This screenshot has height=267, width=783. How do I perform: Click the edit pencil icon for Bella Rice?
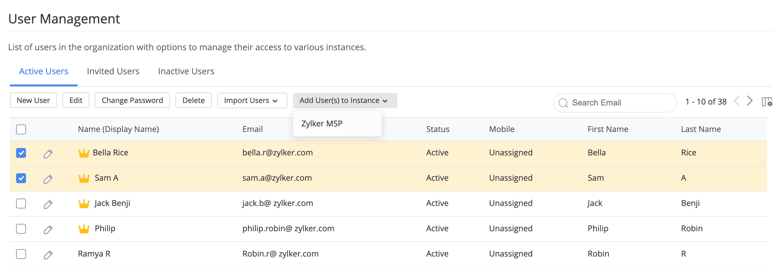[48, 153]
